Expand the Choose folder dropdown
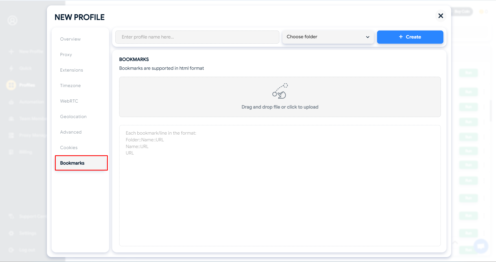 coord(328,37)
